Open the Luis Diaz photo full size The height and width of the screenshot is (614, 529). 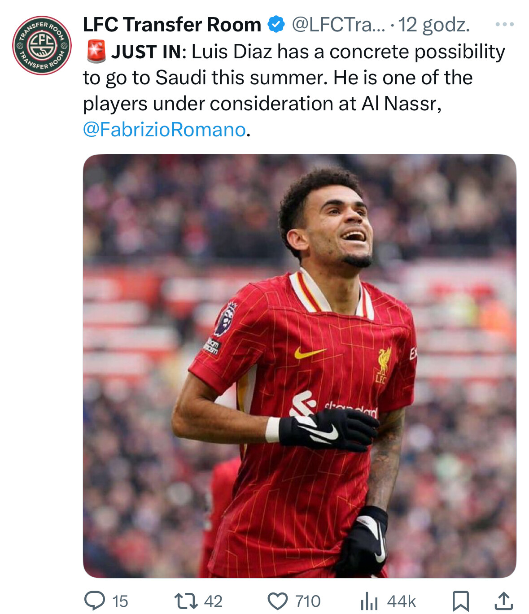[x=299, y=366]
